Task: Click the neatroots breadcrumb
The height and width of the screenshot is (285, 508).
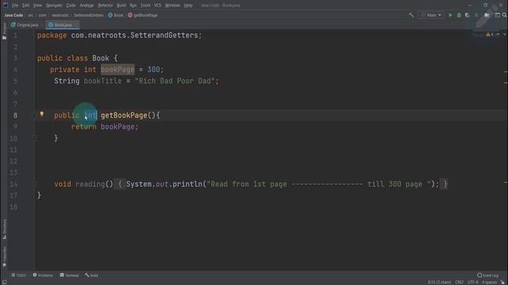Action: point(60,15)
